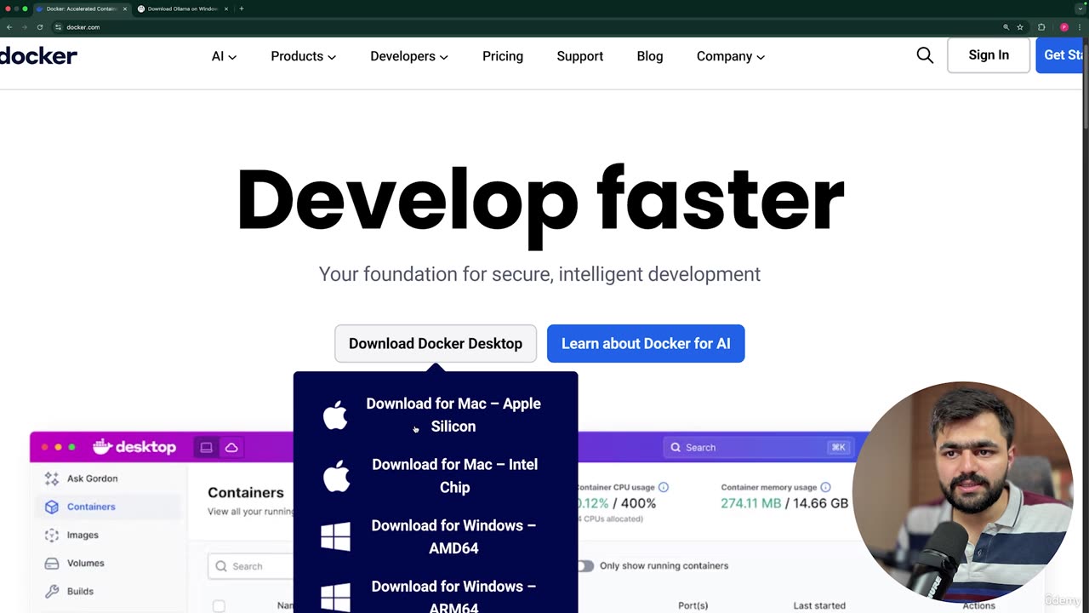Click the Ask Gordon sparkle icon
The image size is (1089, 613).
click(52, 478)
